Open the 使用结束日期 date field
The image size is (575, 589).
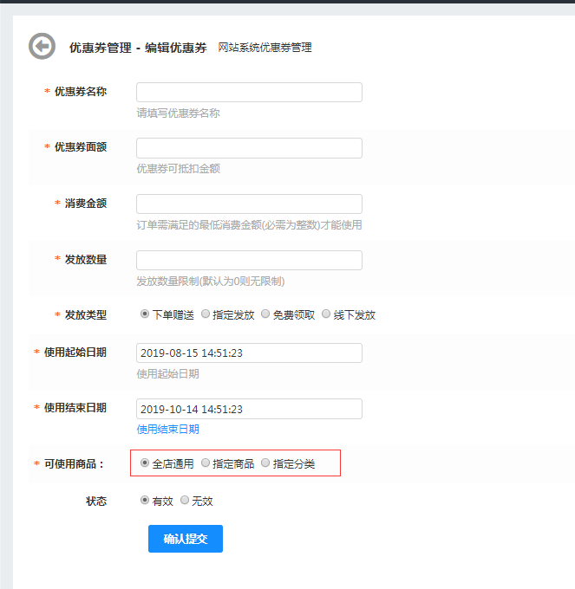coord(249,409)
